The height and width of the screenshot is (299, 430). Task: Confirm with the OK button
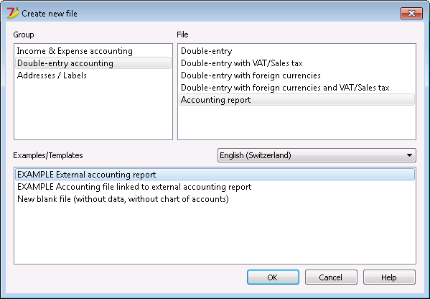(x=273, y=277)
